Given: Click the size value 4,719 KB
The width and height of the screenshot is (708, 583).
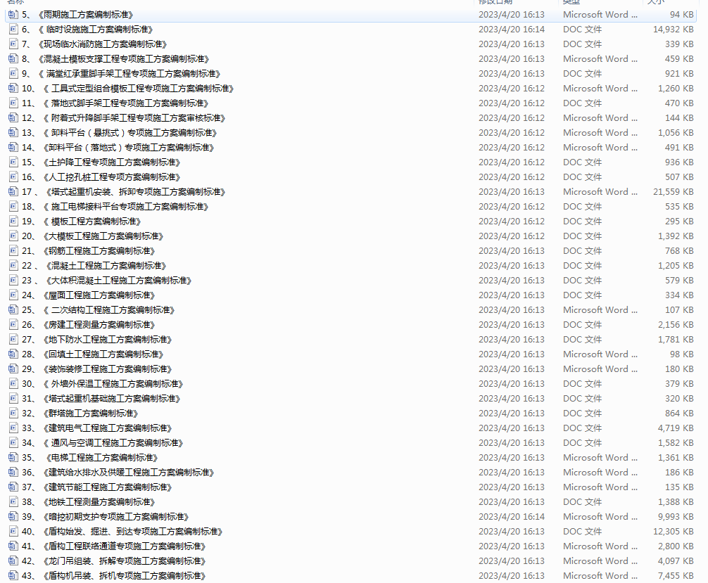Looking at the screenshot, I should [x=676, y=428].
